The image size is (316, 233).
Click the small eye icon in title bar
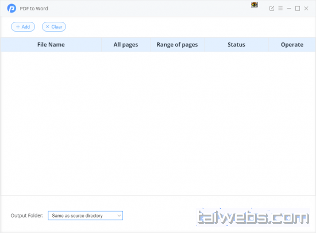point(255,5)
